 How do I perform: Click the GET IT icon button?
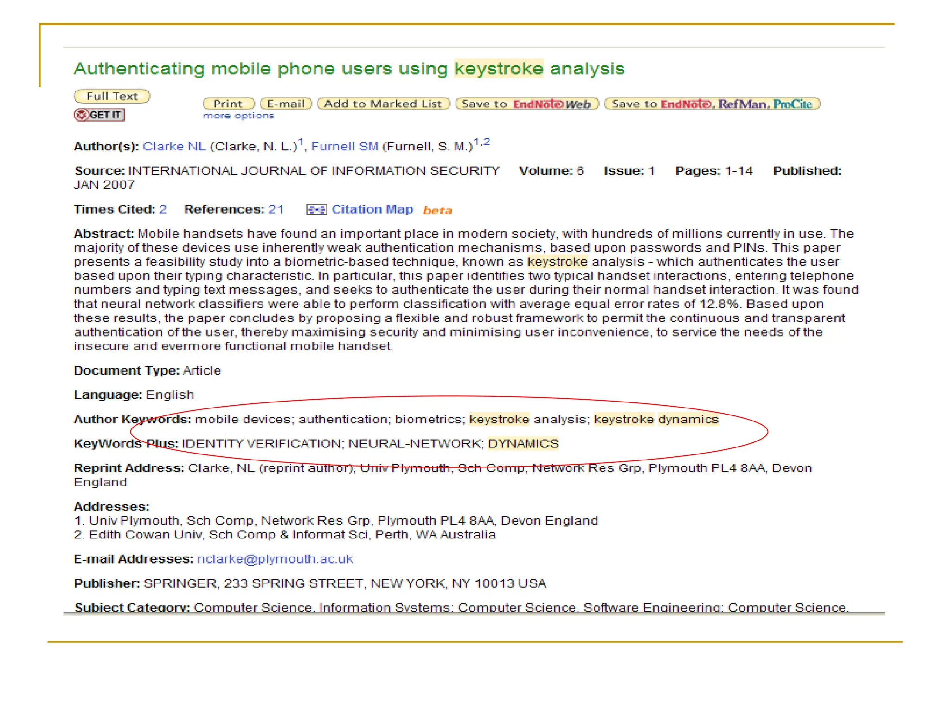[99, 115]
